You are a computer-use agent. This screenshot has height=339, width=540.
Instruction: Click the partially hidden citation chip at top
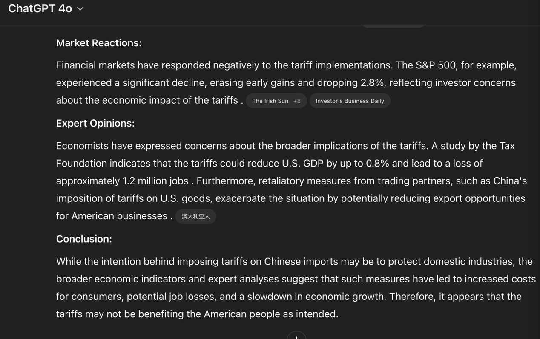point(393,26)
